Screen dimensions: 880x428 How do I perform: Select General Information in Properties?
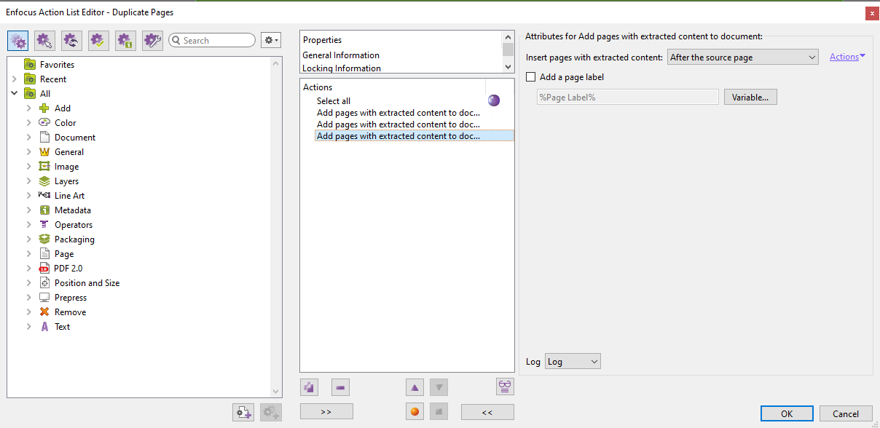click(341, 55)
